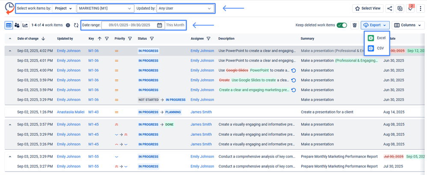Filter the Status column

152,39
